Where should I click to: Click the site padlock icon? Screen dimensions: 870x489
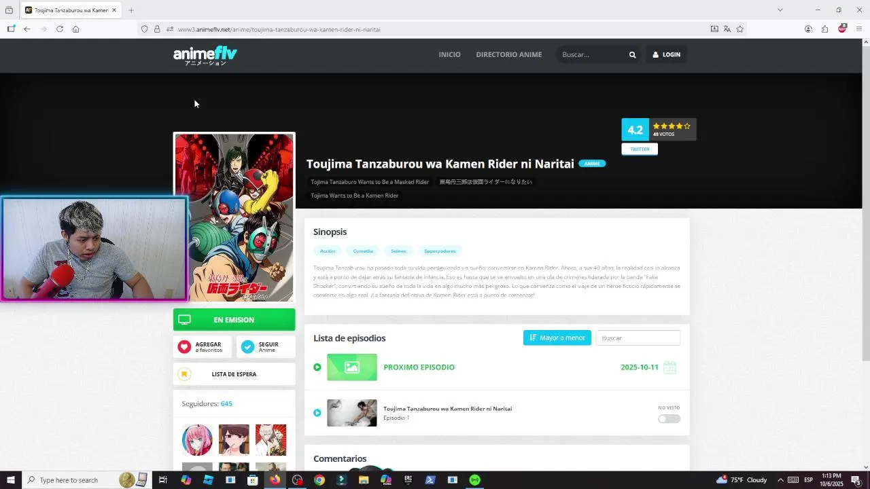click(157, 29)
